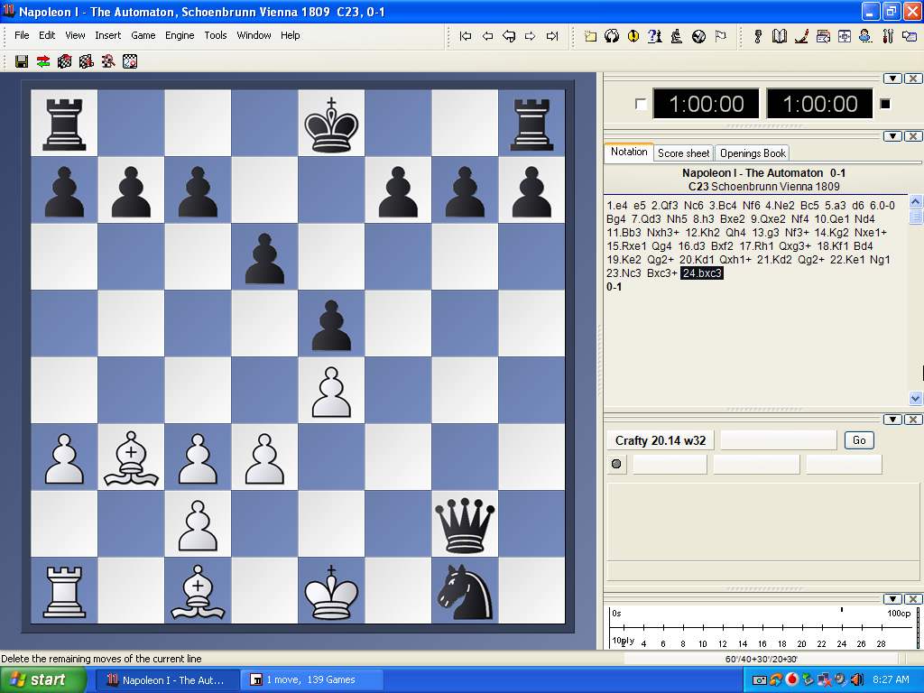
Task: Open the engine panel dropdown arrow
Action: (x=893, y=419)
